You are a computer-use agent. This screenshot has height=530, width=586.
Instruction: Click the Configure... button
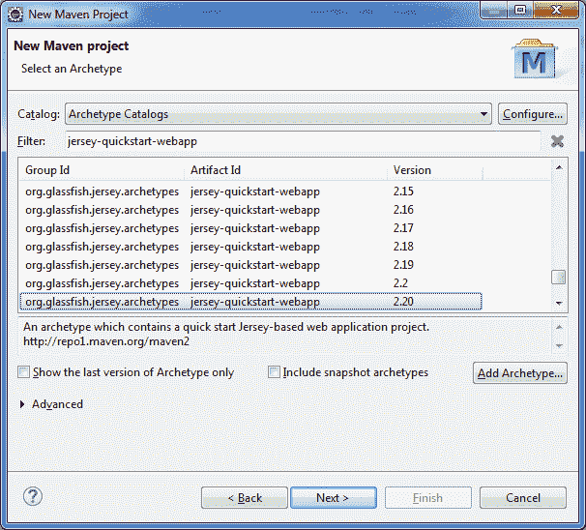click(533, 114)
